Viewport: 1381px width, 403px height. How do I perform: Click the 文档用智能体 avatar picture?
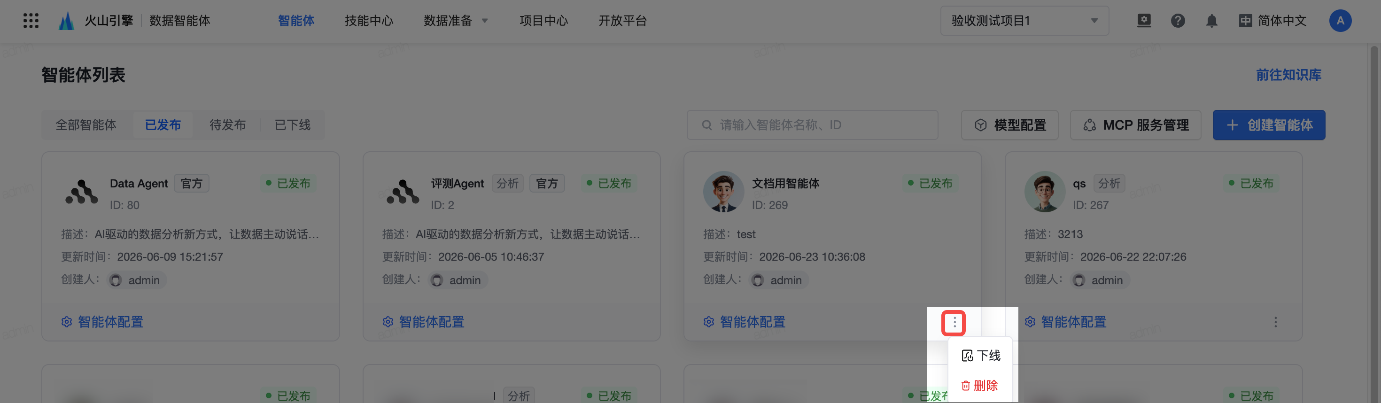coord(723,192)
